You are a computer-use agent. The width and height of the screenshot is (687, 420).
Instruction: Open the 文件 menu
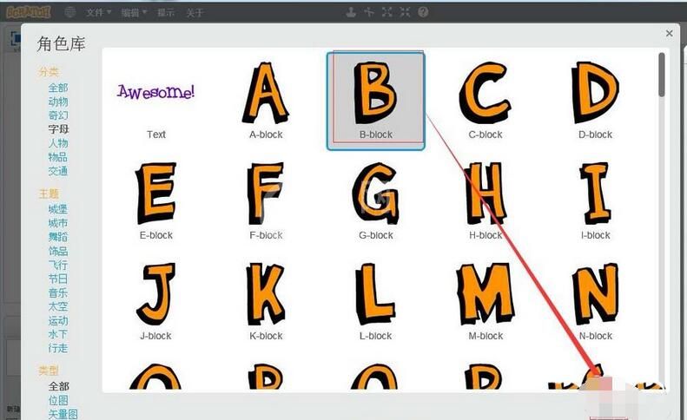(98, 13)
